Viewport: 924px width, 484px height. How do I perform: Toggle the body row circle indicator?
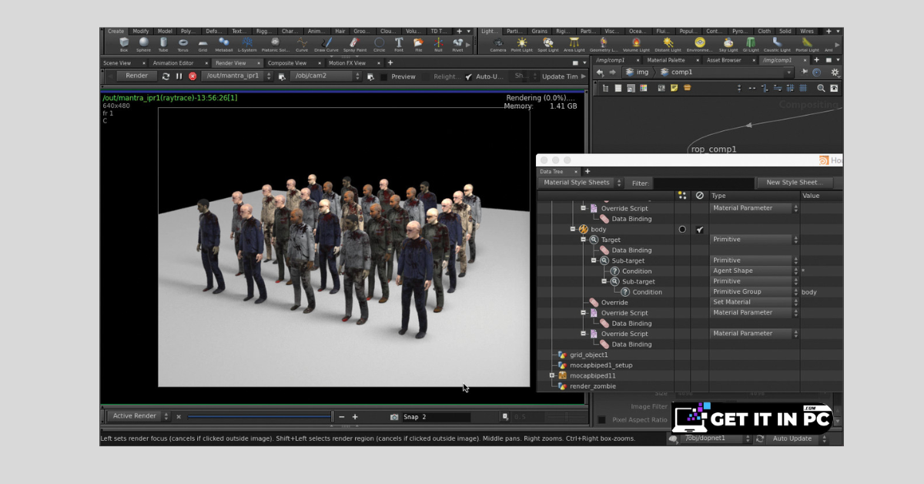(x=682, y=230)
